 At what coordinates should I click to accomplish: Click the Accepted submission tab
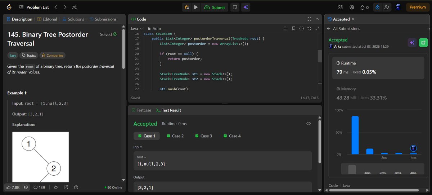(x=338, y=19)
